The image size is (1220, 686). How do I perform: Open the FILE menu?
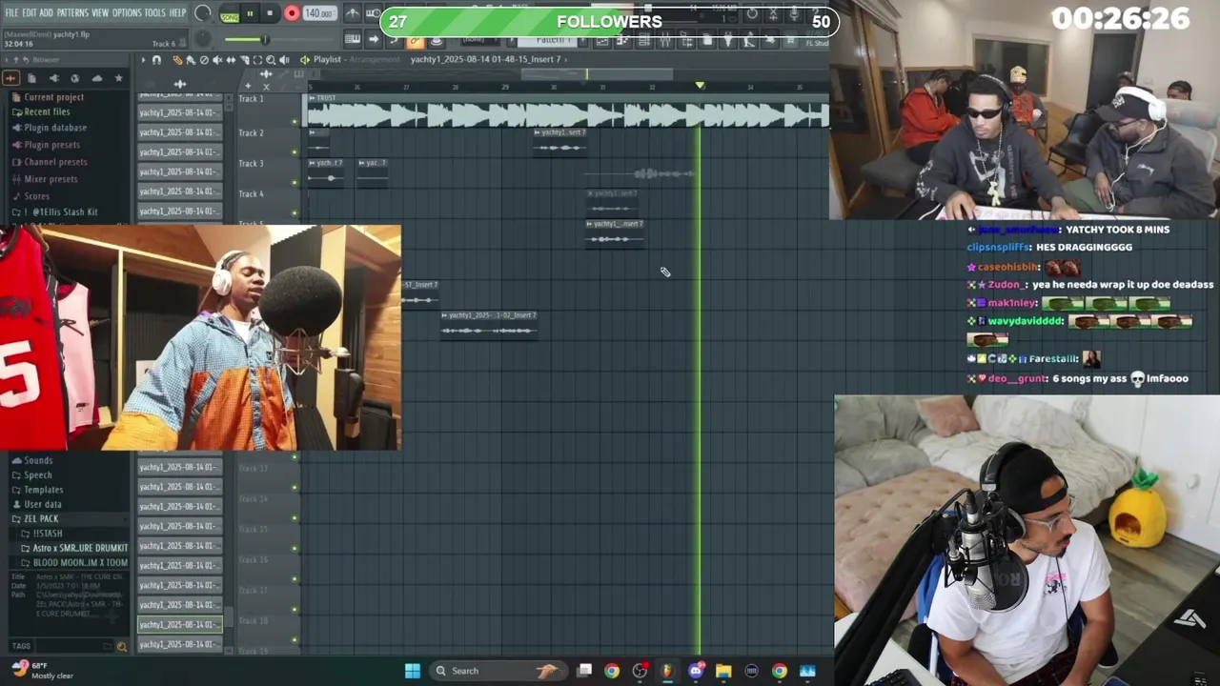[11, 13]
